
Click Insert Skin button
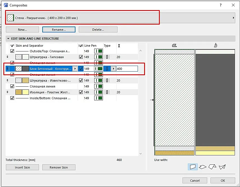(x=22, y=167)
